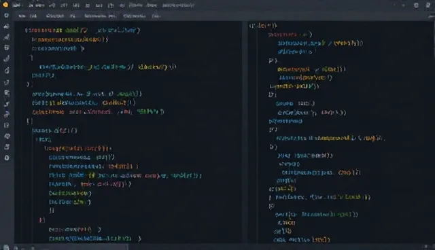The image size is (435, 250).
Task: Click the topmost icon in the left sidebar
Action: (6, 16)
